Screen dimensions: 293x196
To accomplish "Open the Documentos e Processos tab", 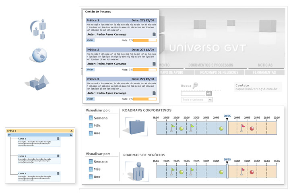I will point(211,65).
